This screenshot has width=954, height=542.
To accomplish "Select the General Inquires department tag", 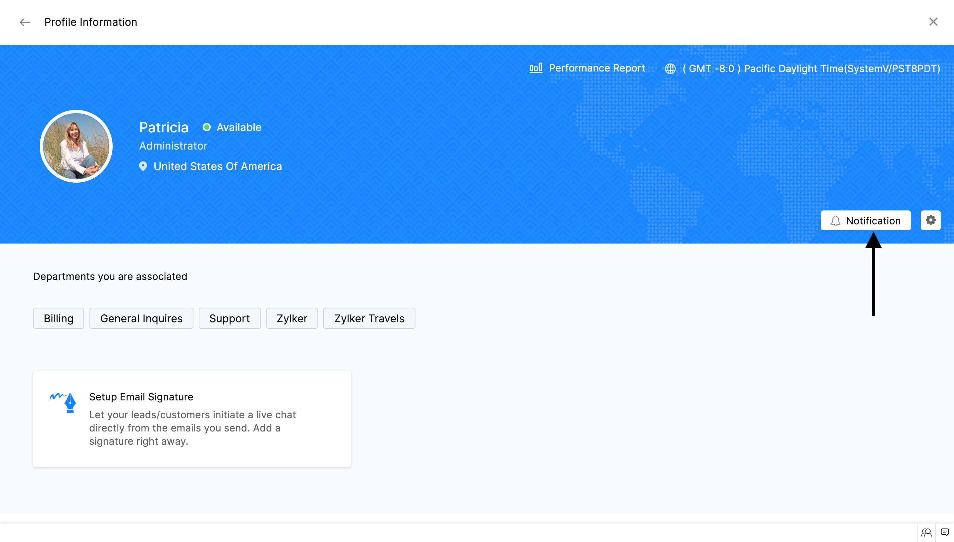I will pos(141,319).
